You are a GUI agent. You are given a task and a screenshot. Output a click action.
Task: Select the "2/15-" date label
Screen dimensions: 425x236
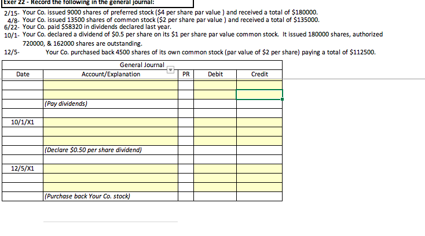12,13
